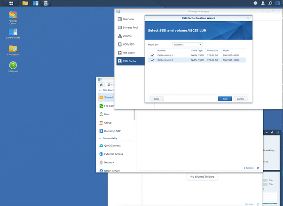This screenshot has height=206, width=283.
Task: Open the DSM main menu button
Action: (x=11, y=3)
